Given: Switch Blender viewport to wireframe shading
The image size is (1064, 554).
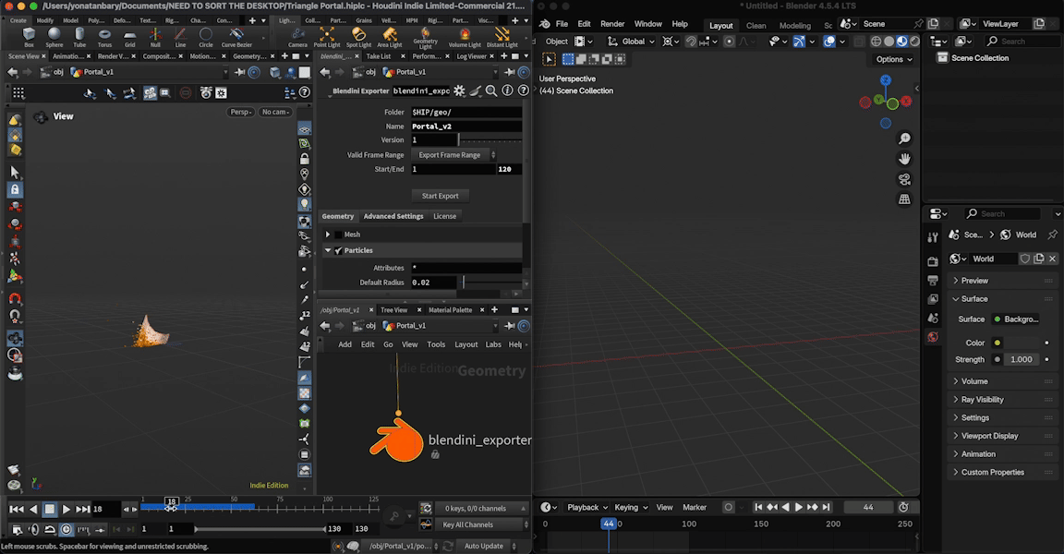Looking at the screenshot, I should 876,42.
